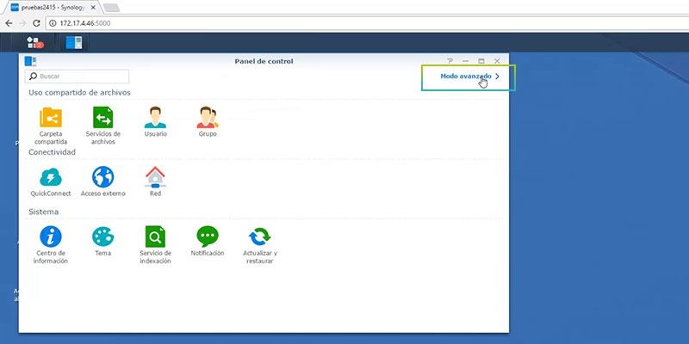Open Acceso externo globe icon
Screen dimensions: 689x344
coord(102,177)
